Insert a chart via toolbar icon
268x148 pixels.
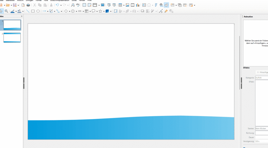137,5
